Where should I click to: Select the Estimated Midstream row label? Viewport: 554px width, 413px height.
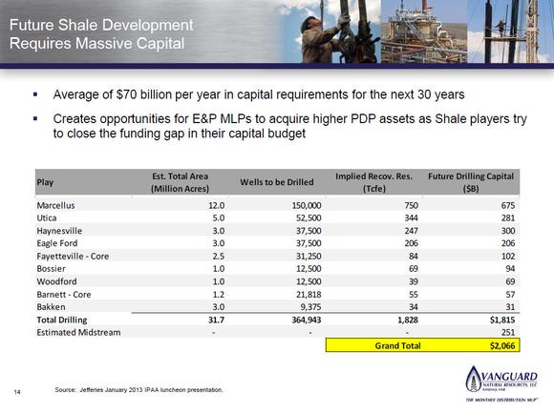pyautogui.click(x=78, y=332)
